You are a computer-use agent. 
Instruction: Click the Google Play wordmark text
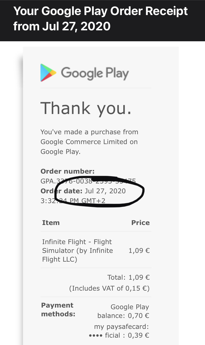[95, 74]
